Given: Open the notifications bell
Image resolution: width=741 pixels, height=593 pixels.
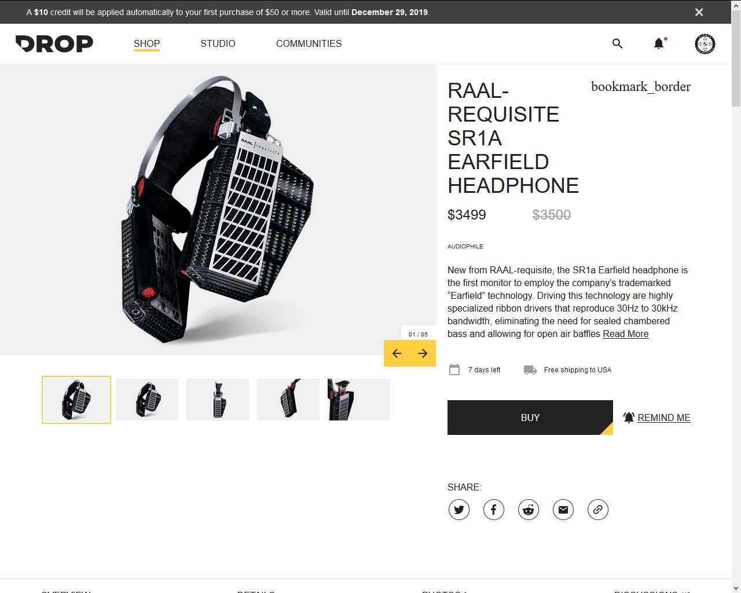Looking at the screenshot, I should (659, 43).
